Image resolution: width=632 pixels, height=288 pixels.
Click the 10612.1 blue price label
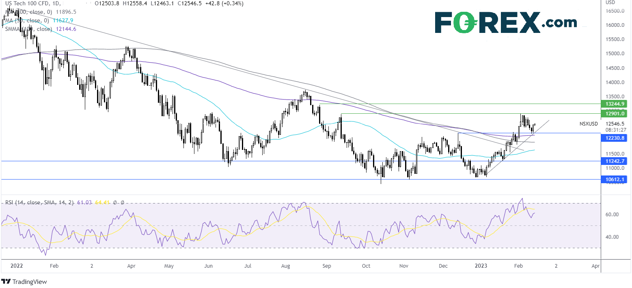tap(614, 179)
